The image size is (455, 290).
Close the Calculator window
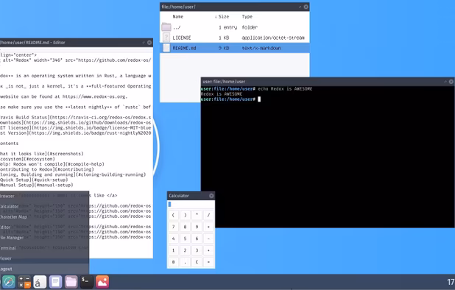[211, 196]
